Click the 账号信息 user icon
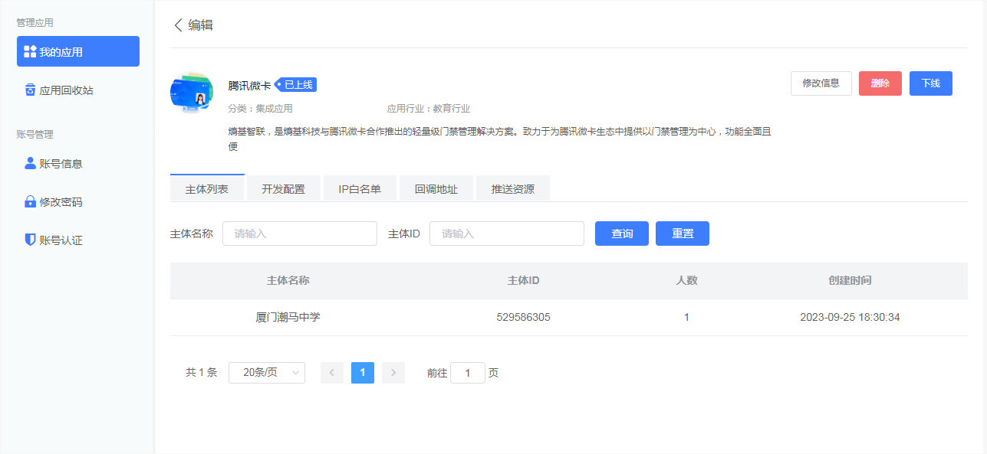 tap(28, 163)
